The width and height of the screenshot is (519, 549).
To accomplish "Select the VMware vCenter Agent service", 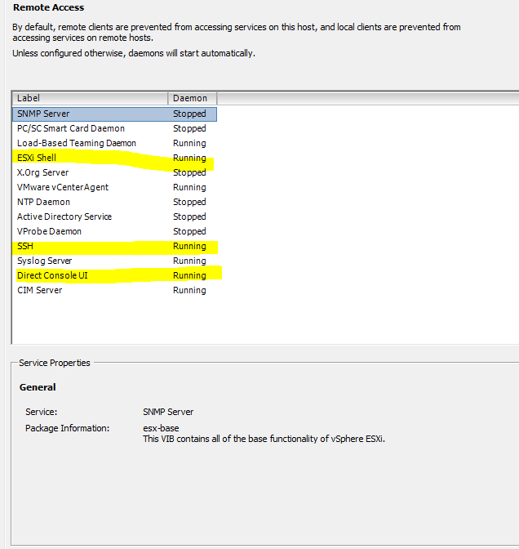I will click(x=115, y=187).
